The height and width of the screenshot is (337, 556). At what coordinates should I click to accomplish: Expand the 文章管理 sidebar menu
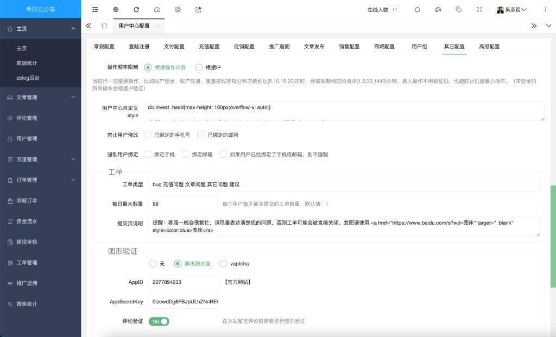pos(40,98)
